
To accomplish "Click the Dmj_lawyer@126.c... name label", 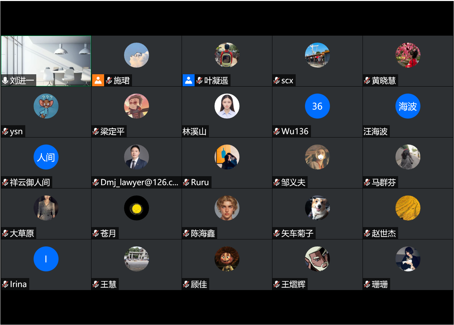I will tap(139, 182).
